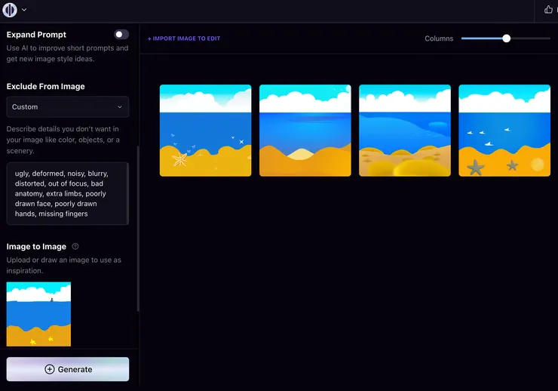Screen dimensions: 558x391
Task: Select the uploaded beach inspiration thumbnail
Action: click(x=38, y=314)
